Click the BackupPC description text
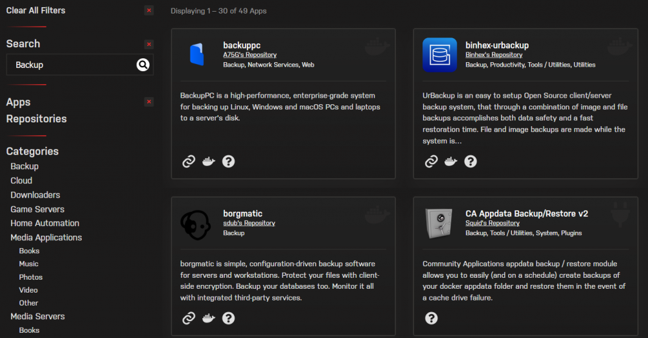The width and height of the screenshot is (648, 338). 280,107
